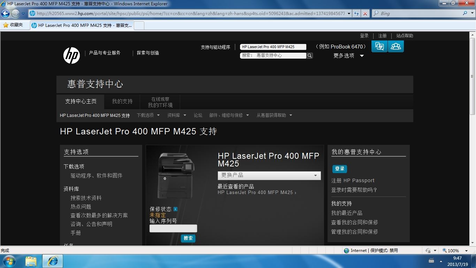Viewport: 476px width, 268px height.
Task: Open Windows Explorer from the taskbar
Action: pos(31,261)
